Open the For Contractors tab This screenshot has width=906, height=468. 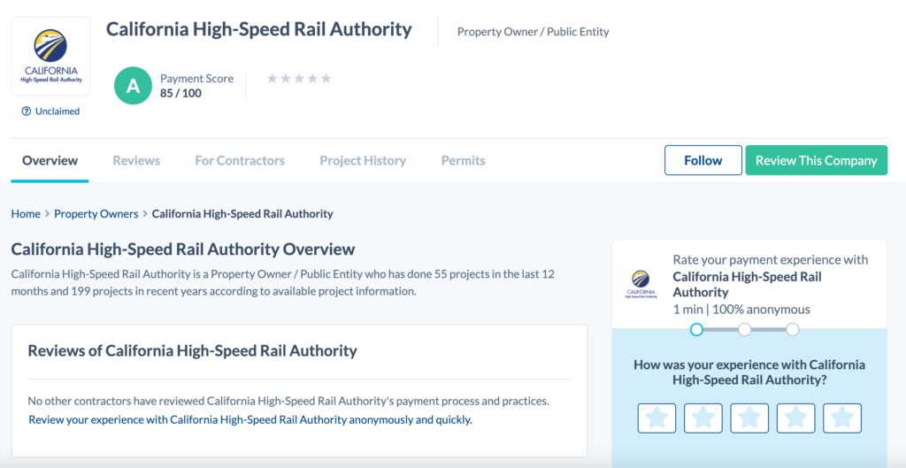(240, 160)
